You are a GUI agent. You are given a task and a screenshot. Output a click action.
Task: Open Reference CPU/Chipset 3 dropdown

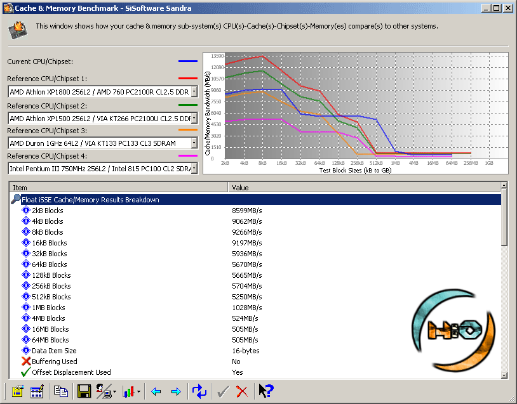194,143
